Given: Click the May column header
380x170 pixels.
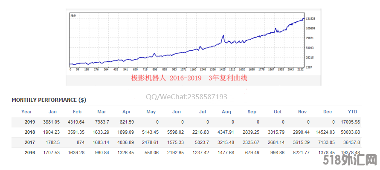Looking at the screenshot, I should tap(151, 112).
